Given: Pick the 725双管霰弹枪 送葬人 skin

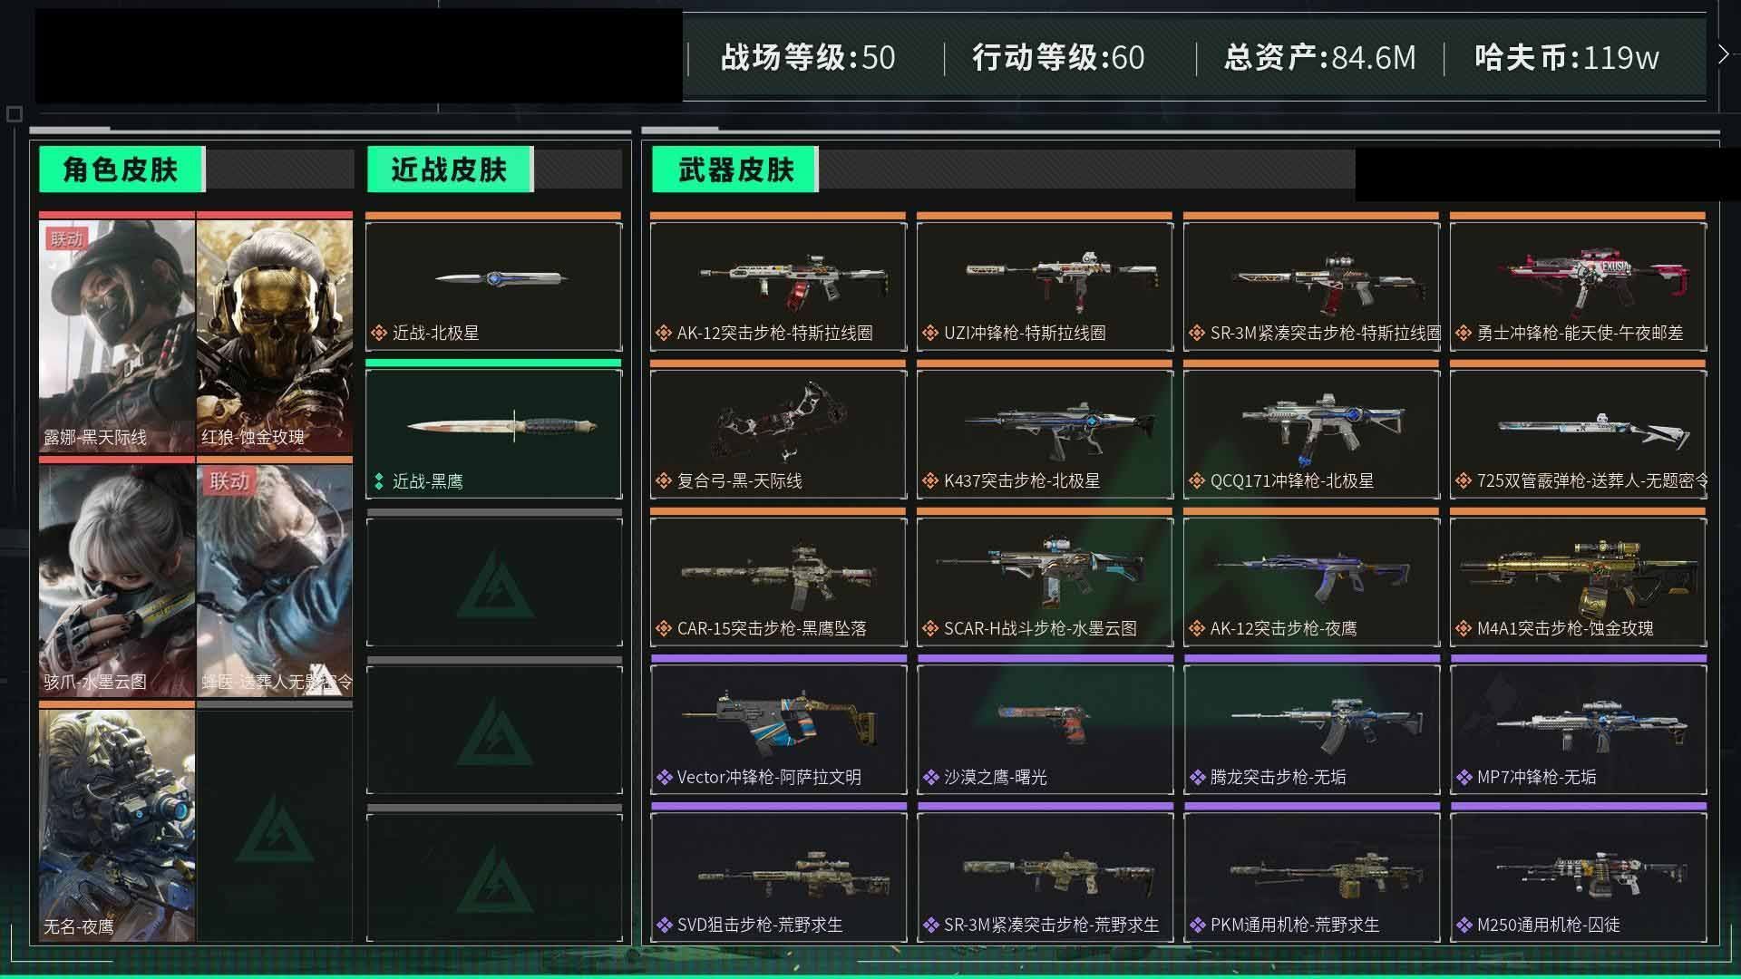Looking at the screenshot, I should click(1578, 433).
